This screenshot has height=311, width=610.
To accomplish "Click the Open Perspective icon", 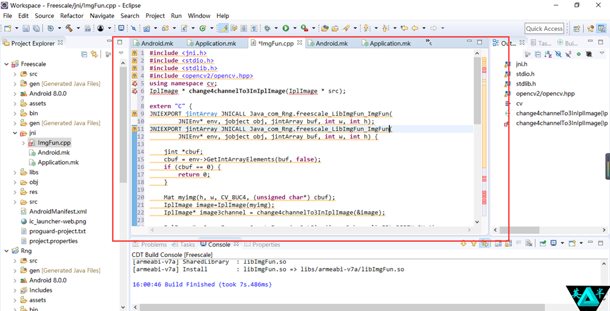I will click(577, 28).
